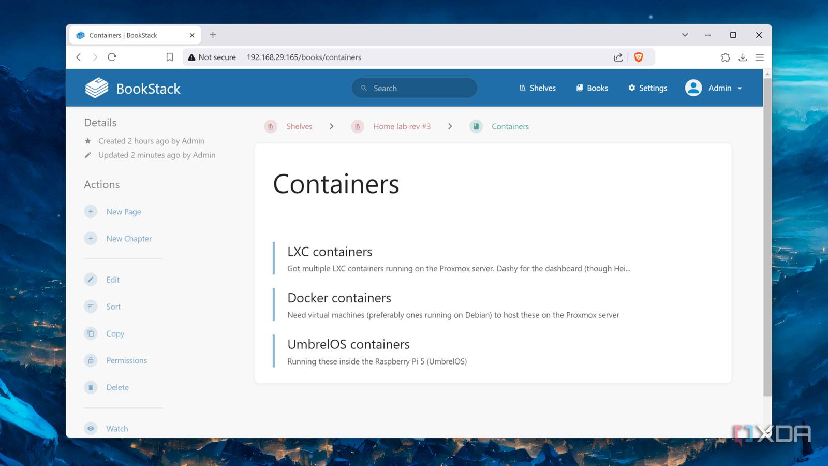Image resolution: width=828 pixels, height=466 pixels.
Task: Expand the Admin account dropdown
Action: (714, 88)
